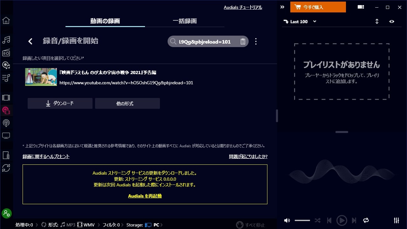The image size is (407, 229).
Task: Click the URL search input field
Action: click(208, 41)
